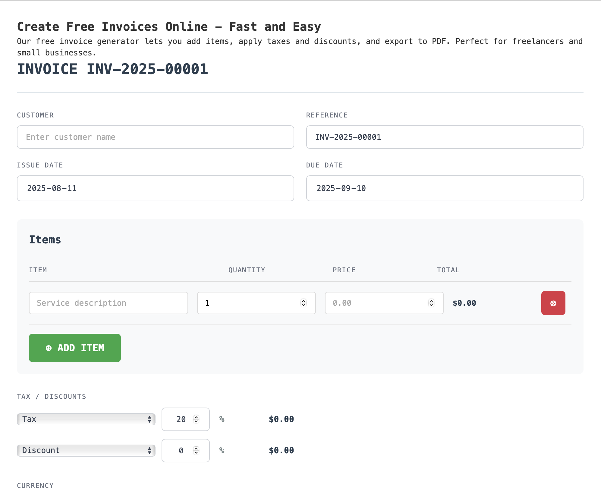Delete the item row with red button
601x494 pixels.
[553, 303]
